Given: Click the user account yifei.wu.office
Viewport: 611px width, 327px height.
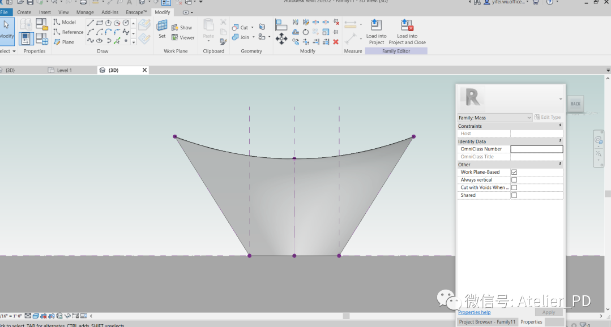Looking at the screenshot, I should point(509,2).
